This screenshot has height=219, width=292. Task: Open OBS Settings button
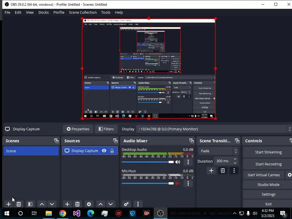(x=268, y=194)
